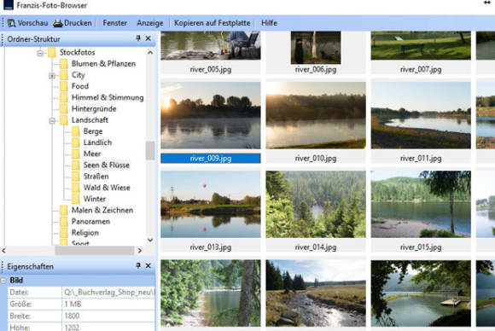Screen dimensions: 495x331
Task: Select the Food folder
Action: coord(80,86)
